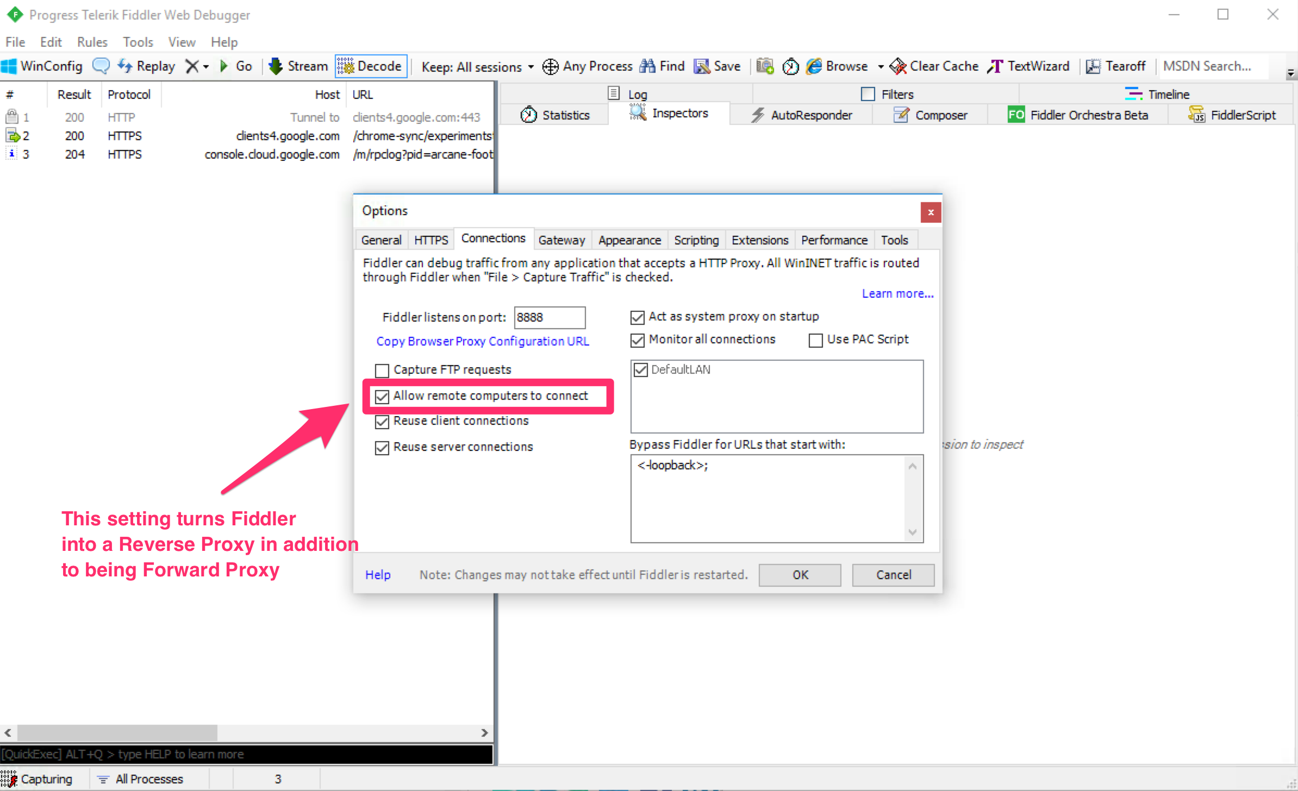1298x791 pixels.
Task: Uncheck Reuse server connections
Action: pyautogui.click(x=382, y=448)
